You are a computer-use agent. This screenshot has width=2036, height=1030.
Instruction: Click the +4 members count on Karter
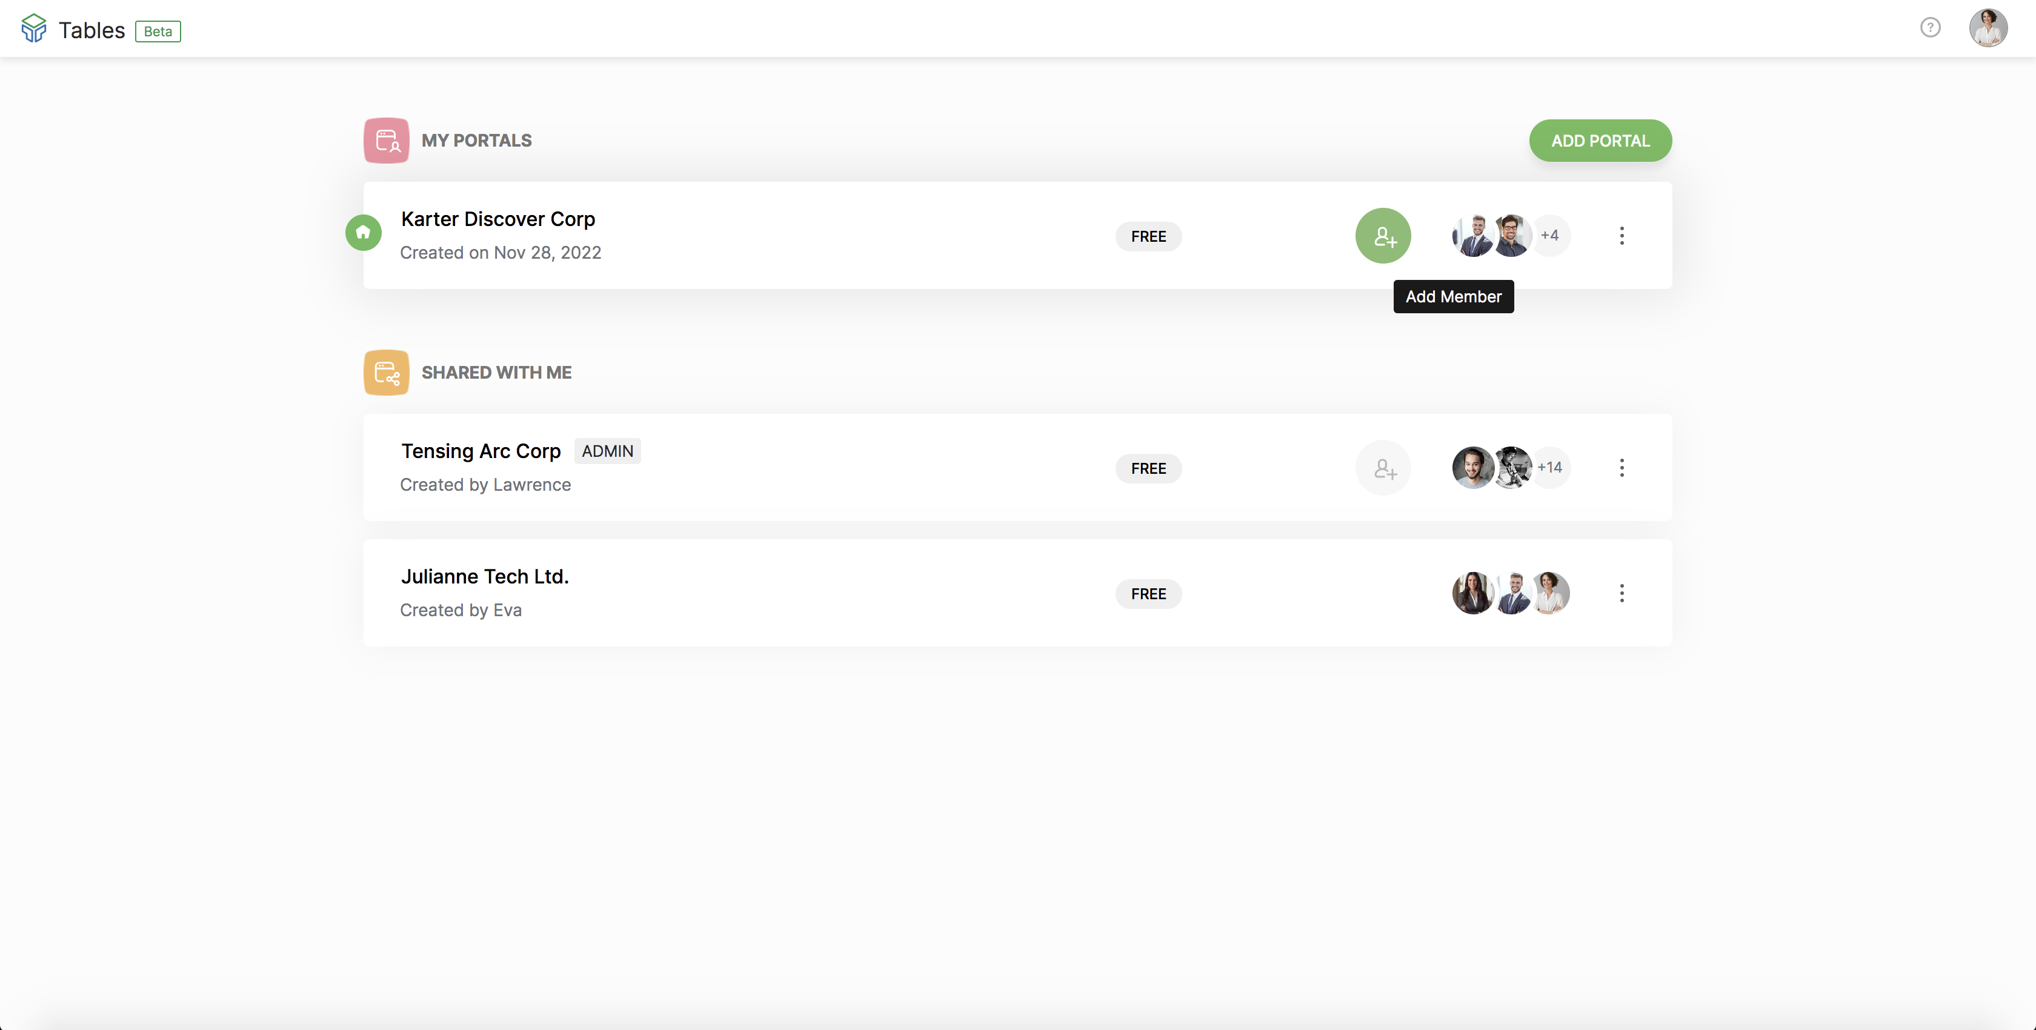pos(1550,236)
